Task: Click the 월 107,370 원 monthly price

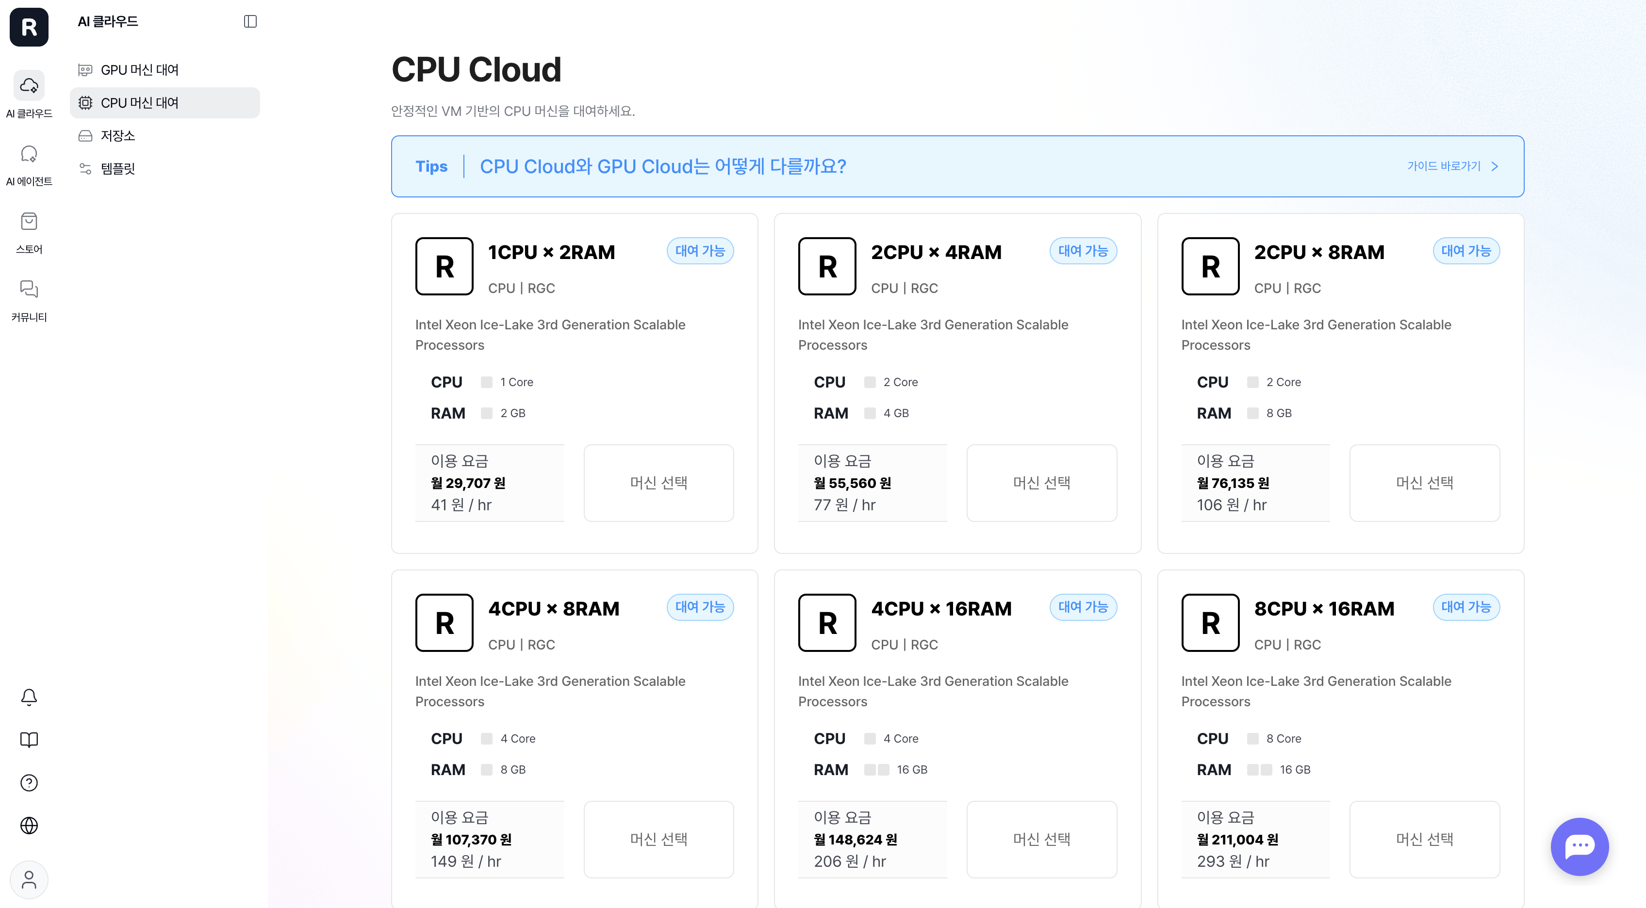Action: [x=471, y=839]
